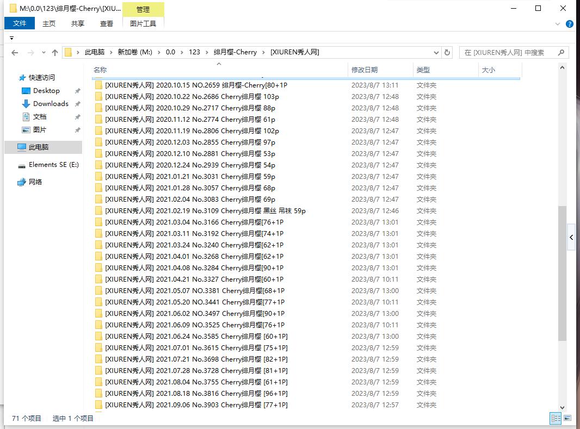The width and height of the screenshot is (580, 429).
Task: Select folder 2021.05.20 NO.3441 Cherry [77+1P
Action: (x=195, y=302)
